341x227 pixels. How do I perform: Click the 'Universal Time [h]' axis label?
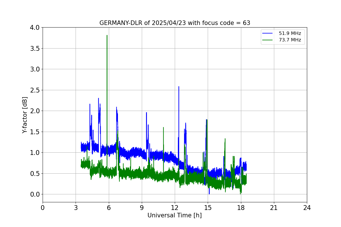pyautogui.click(x=174, y=215)
